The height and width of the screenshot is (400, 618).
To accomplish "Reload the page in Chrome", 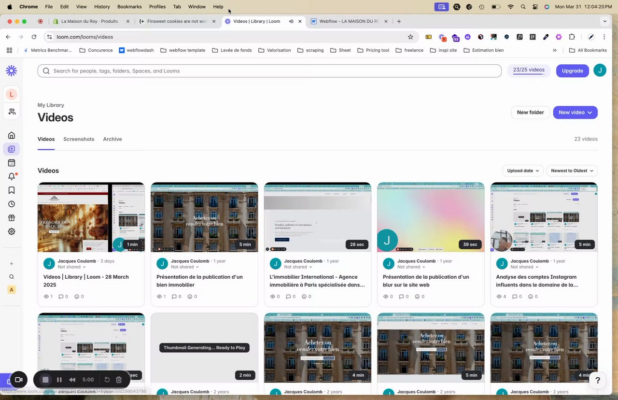I will (34, 37).
